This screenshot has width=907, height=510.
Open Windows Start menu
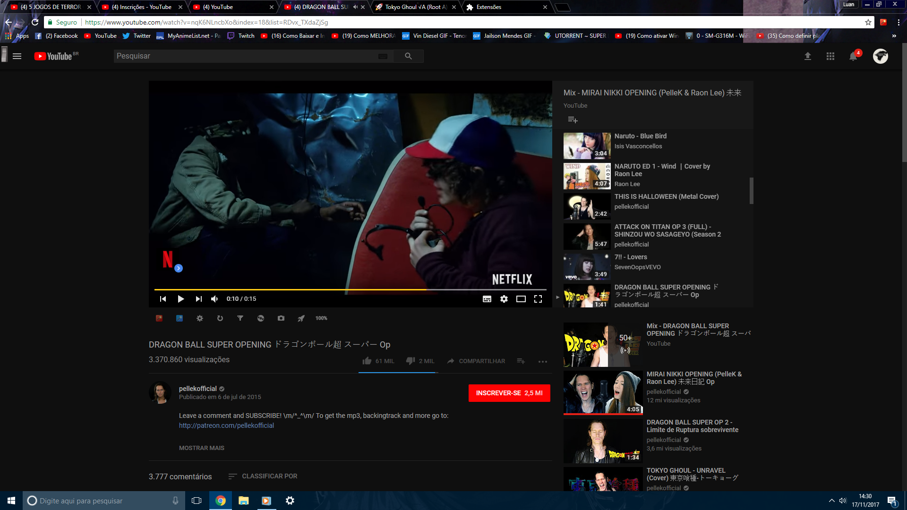pos(11,501)
